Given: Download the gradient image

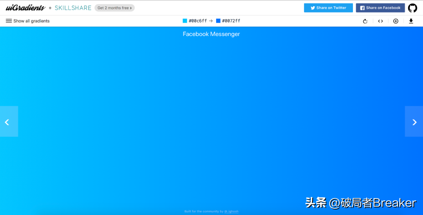Looking at the screenshot, I should click(x=411, y=21).
